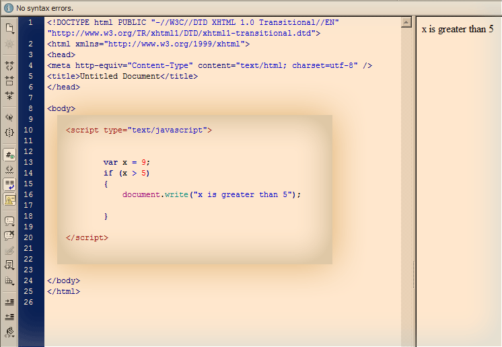Click the meta http-equiv Content-Type line
Viewport: 502px width, 347px height.
pyautogui.click(x=210, y=65)
